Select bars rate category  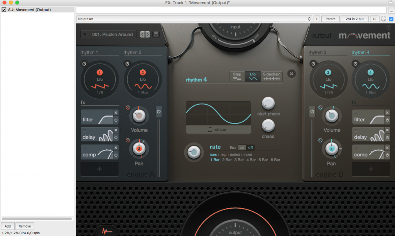pos(213,154)
